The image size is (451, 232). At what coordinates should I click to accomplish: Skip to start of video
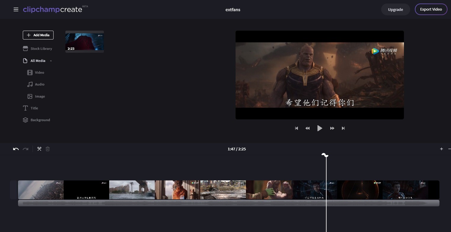(296, 128)
